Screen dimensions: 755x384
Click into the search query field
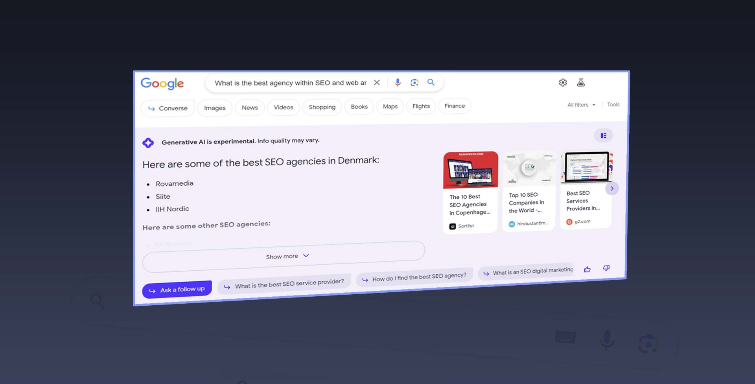click(x=290, y=83)
